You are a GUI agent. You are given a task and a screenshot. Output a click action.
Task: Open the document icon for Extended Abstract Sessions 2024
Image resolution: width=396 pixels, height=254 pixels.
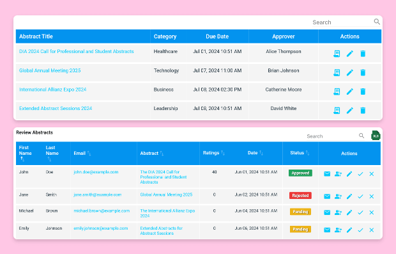pyautogui.click(x=337, y=110)
